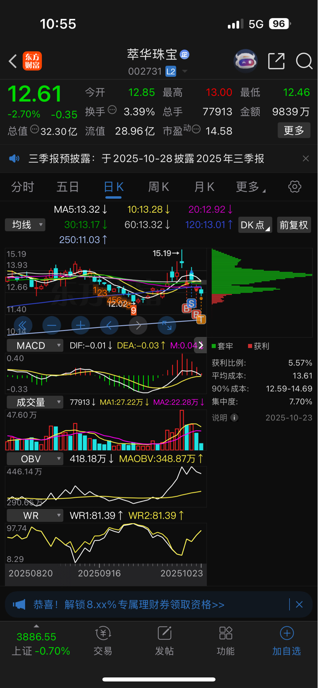Open the OBV indicator dropdown

[35, 459]
